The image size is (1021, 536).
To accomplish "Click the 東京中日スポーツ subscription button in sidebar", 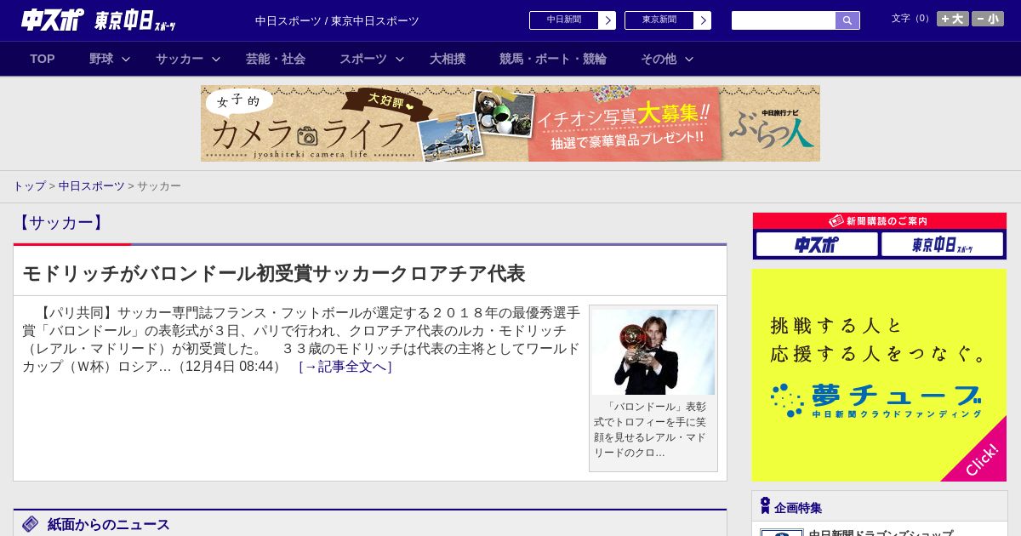I will pyautogui.click(x=942, y=244).
